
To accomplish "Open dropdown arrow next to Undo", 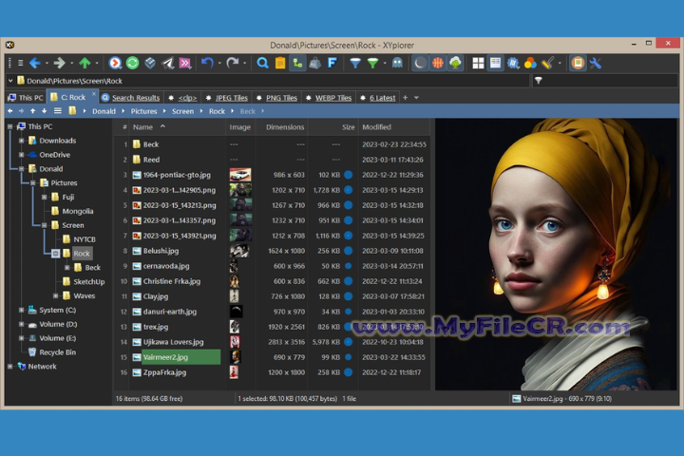I will (x=219, y=64).
